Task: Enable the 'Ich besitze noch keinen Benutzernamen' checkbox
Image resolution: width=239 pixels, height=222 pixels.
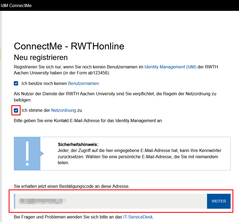Action: click(16, 83)
